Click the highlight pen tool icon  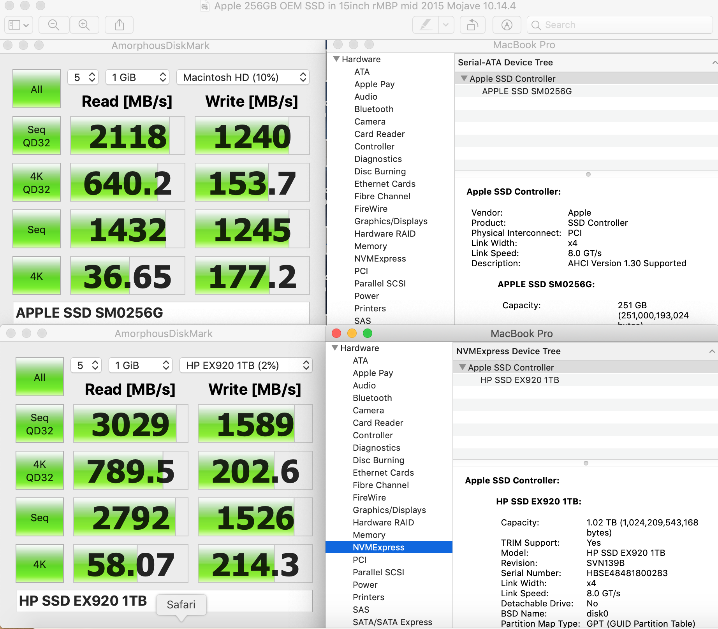click(426, 25)
